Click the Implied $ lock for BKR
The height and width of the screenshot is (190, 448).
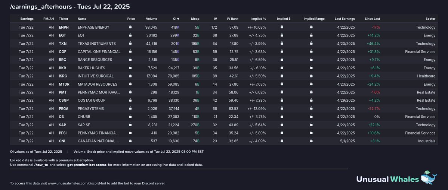pyautogui.click(x=282, y=68)
